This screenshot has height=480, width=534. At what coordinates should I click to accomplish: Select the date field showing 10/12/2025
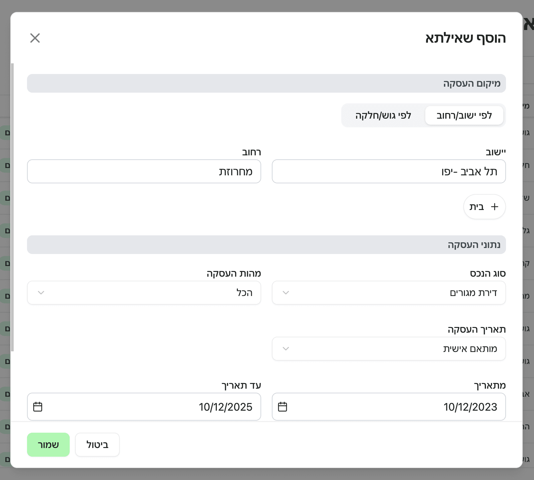tap(144, 406)
